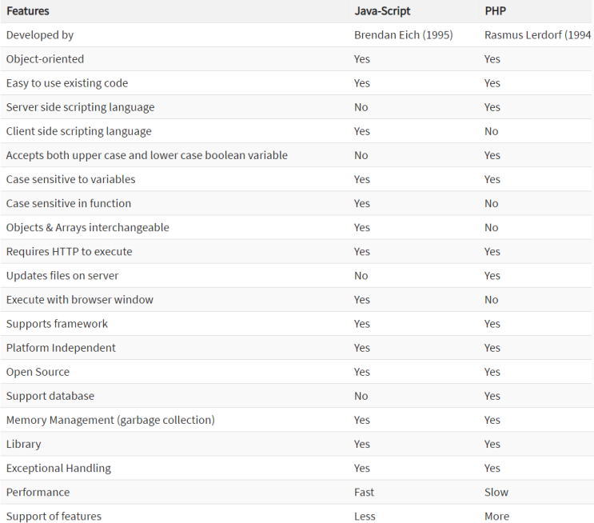This screenshot has width=594, height=523.
Task: Click the PHP column header
Action: point(496,11)
